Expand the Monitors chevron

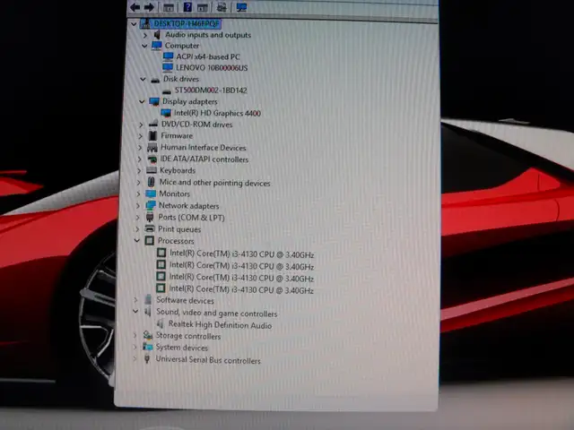138,193
